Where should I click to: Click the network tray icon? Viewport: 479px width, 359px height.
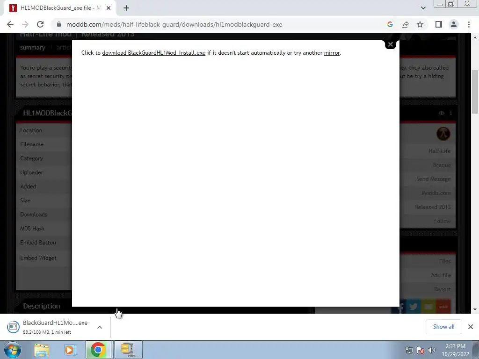click(x=409, y=350)
